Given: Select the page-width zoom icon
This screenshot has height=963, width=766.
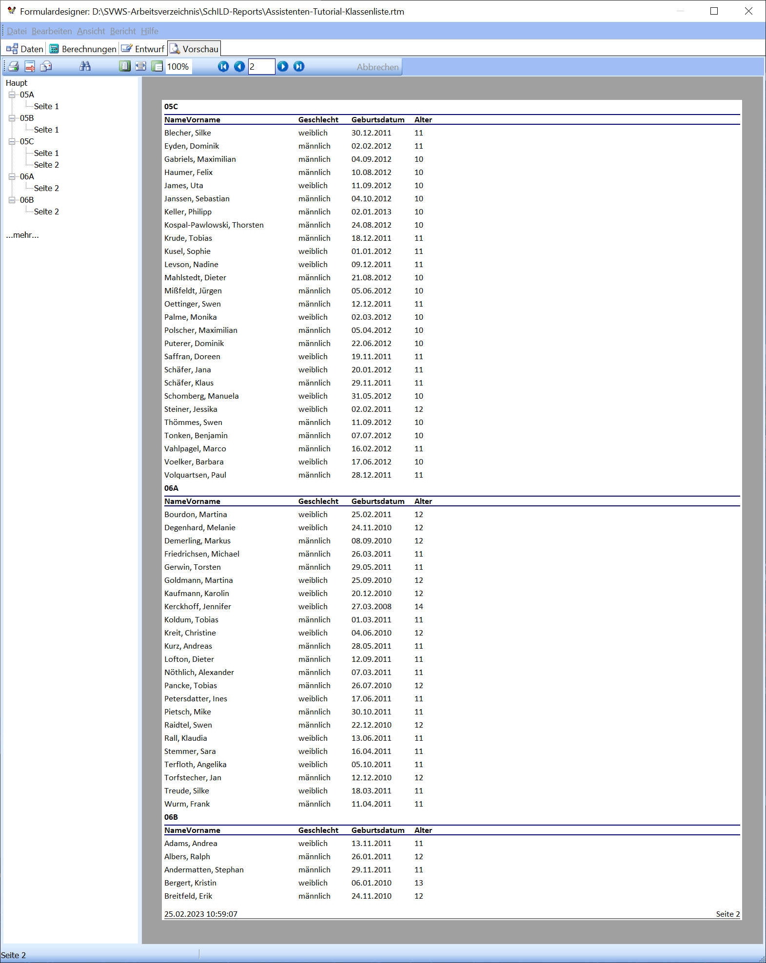Looking at the screenshot, I should 141,66.
